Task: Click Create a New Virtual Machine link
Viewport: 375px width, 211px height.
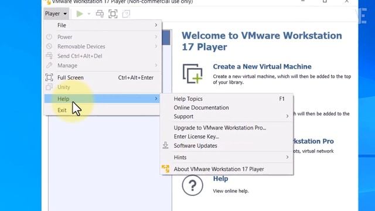Action: pos(262,66)
